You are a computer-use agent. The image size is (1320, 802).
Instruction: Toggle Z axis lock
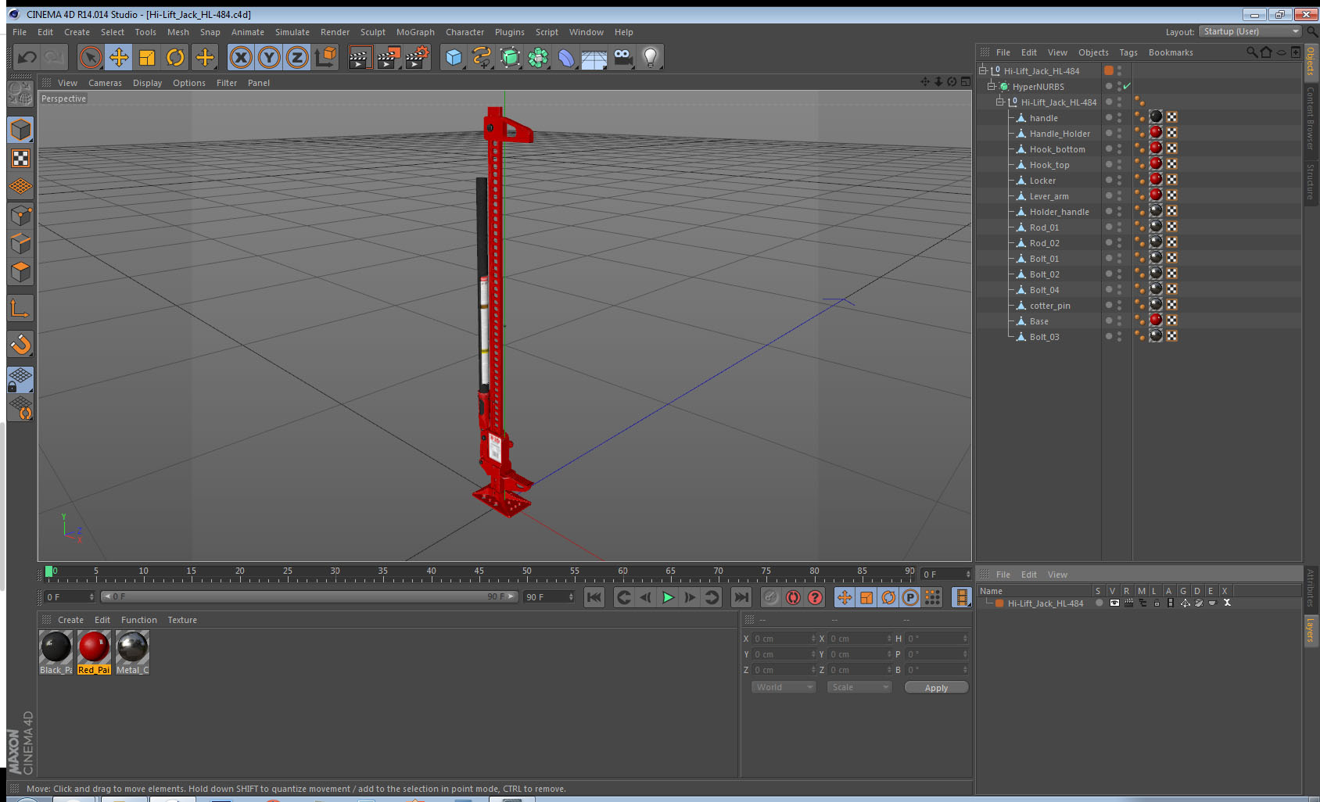coord(297,57)
